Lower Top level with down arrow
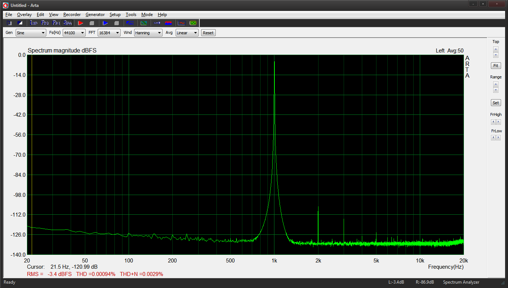508x288 pixels. 496,55
